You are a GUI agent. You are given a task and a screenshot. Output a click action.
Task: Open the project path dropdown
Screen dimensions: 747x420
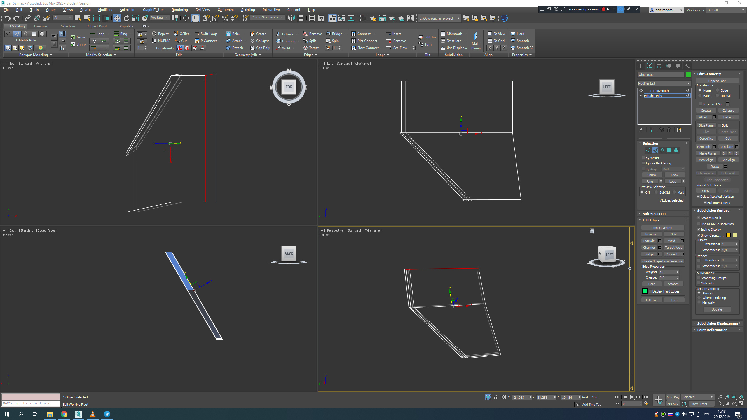click(x=439, y=18)
